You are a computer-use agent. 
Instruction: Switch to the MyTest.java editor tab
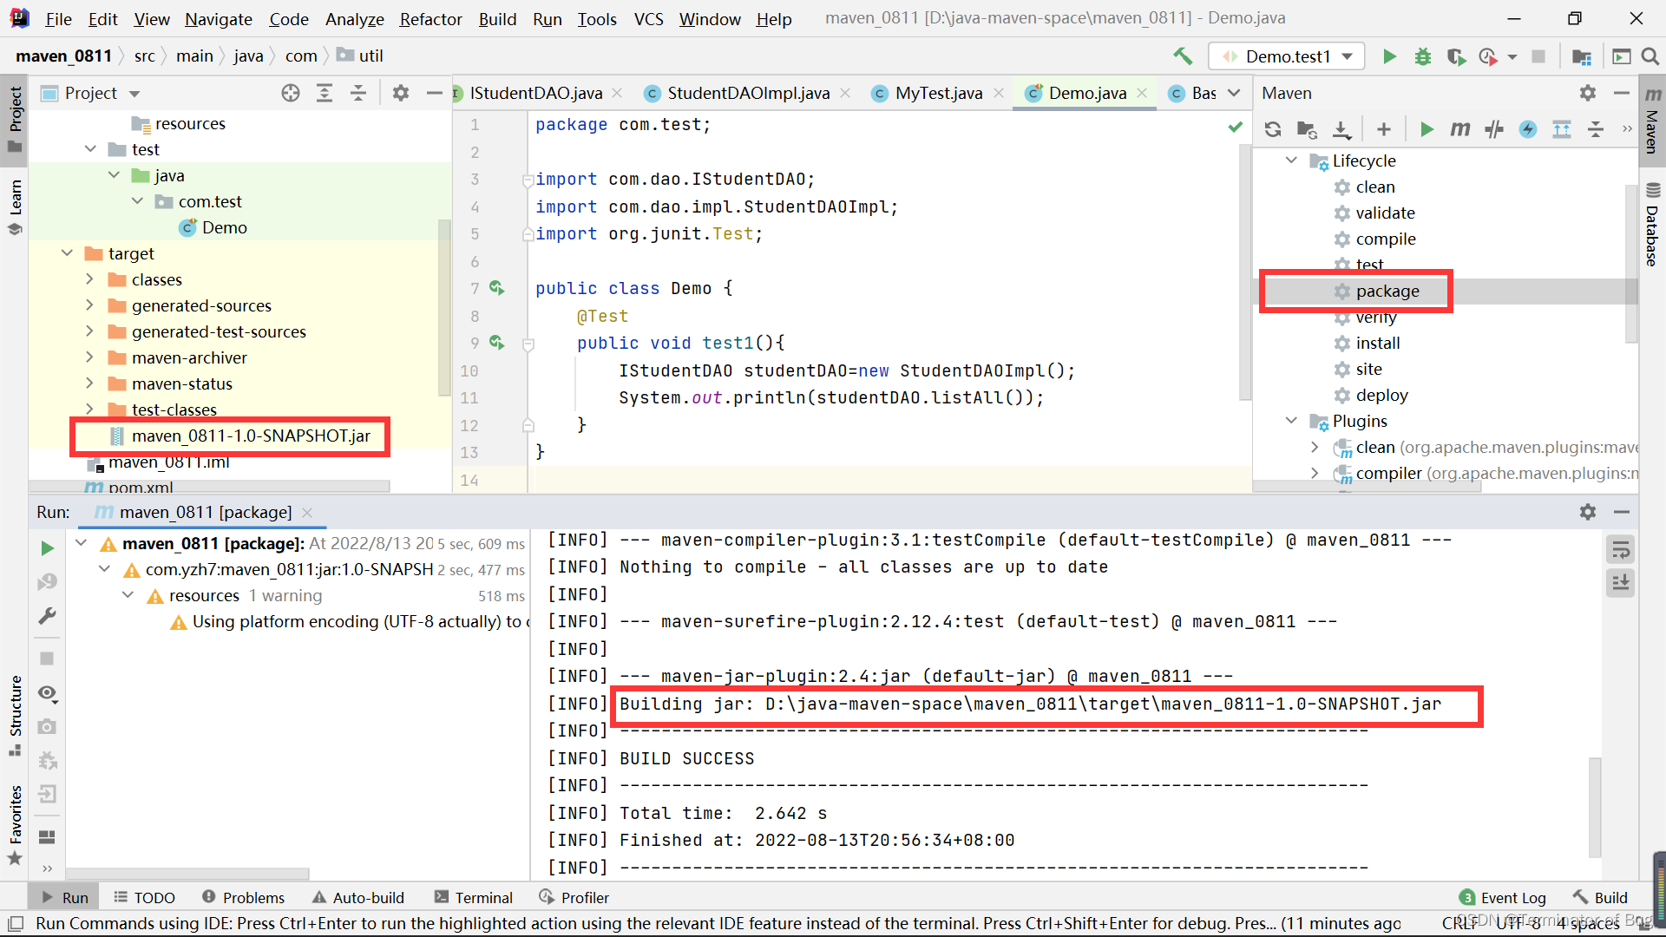click(938, 93)
